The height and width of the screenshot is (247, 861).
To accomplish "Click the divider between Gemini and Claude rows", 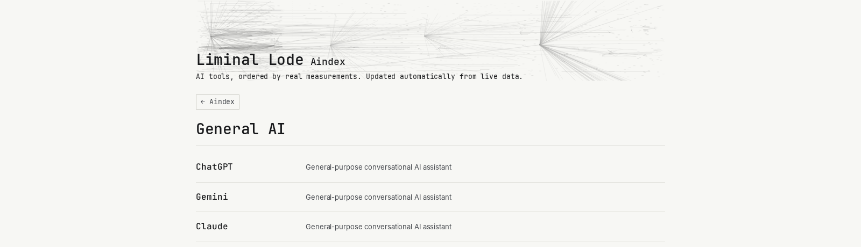I will [430, 212].
